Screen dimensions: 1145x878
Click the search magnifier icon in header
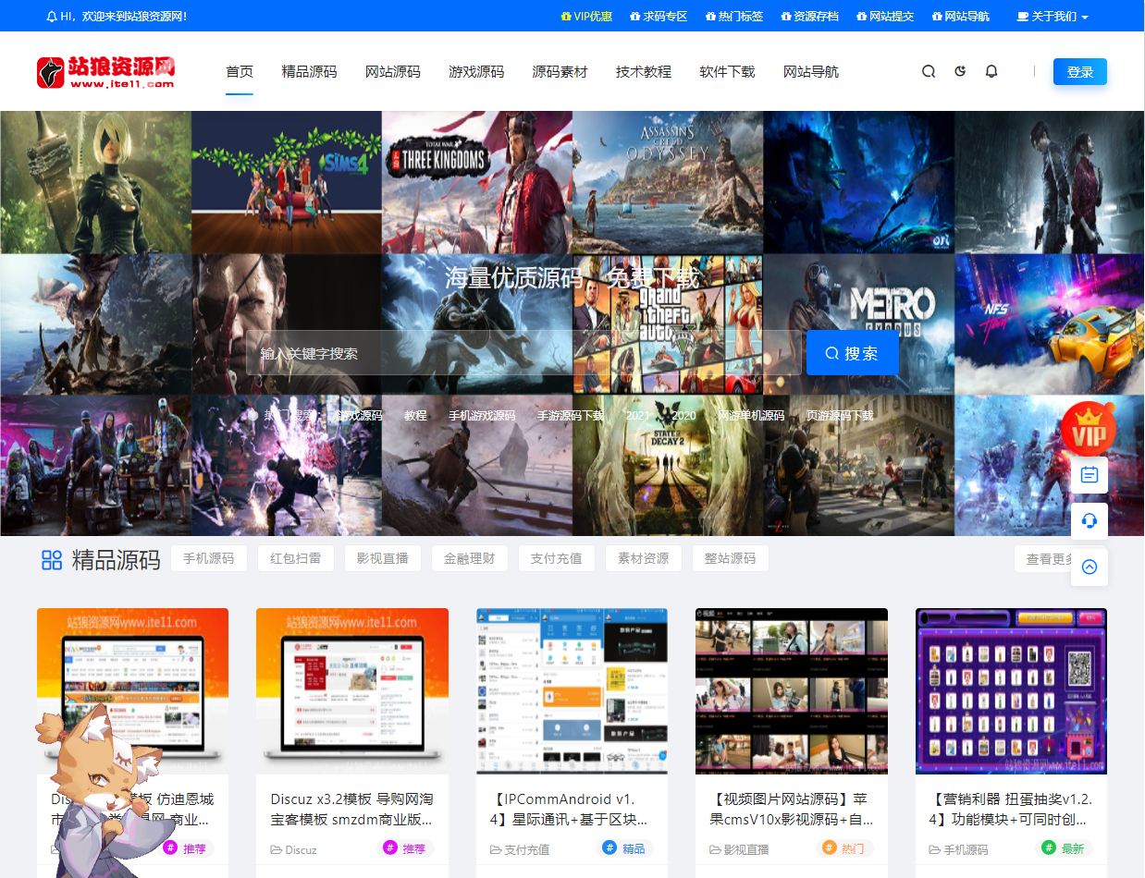coord(929,71)
